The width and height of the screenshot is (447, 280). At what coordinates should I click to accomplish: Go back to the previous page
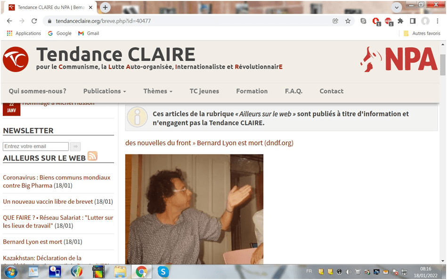pyautogui.click(x=9, y=21)
